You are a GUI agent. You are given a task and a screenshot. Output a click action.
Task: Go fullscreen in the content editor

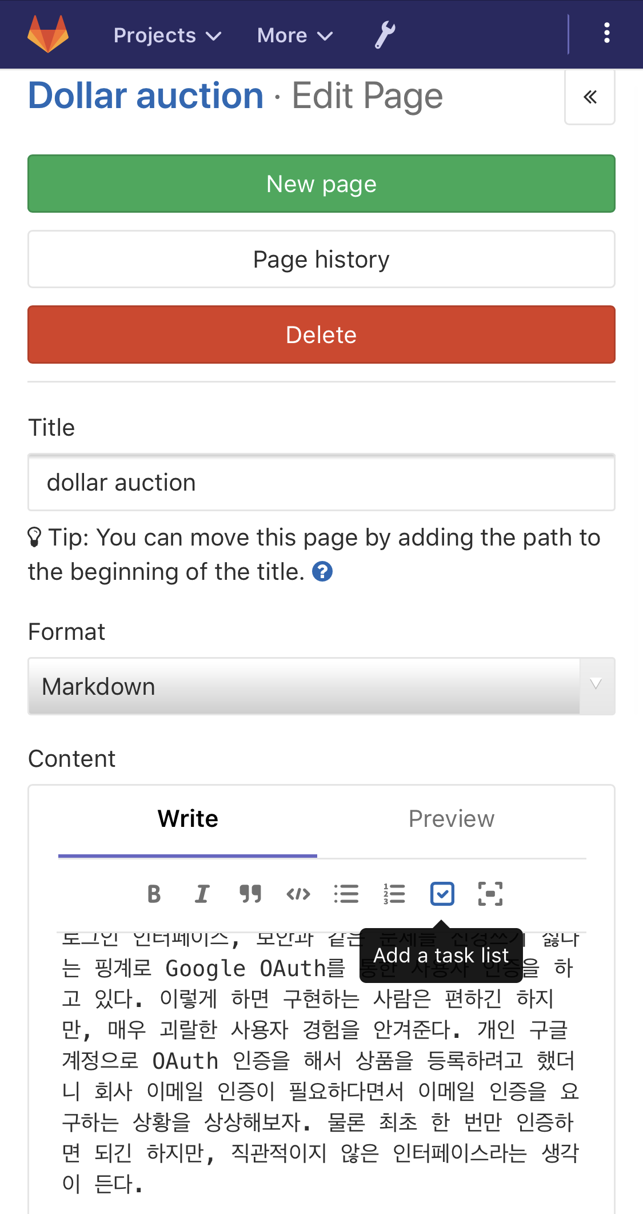click(x=490, y=893)
